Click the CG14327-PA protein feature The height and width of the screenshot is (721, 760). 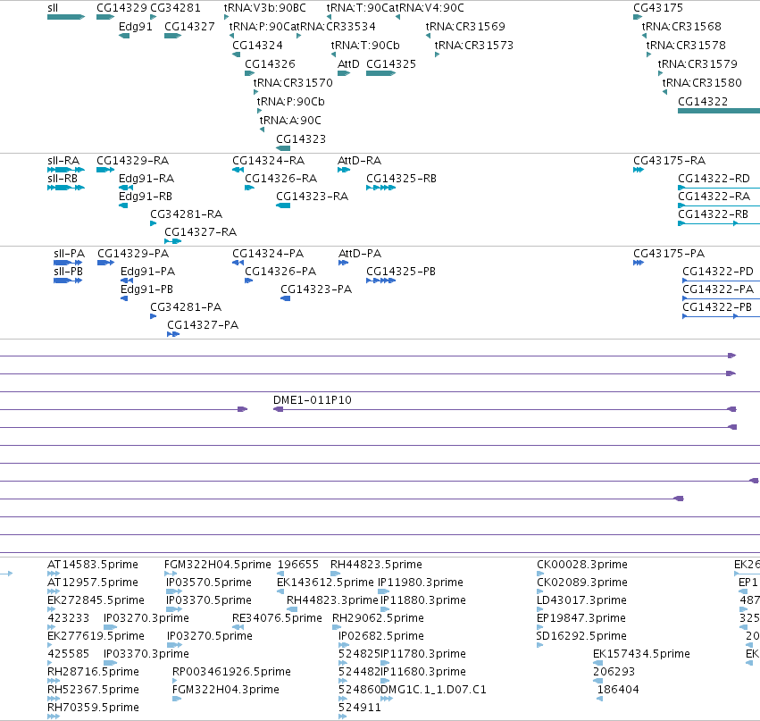(173, 334)
